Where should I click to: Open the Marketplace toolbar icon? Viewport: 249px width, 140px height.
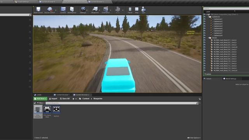click(72, 9)
